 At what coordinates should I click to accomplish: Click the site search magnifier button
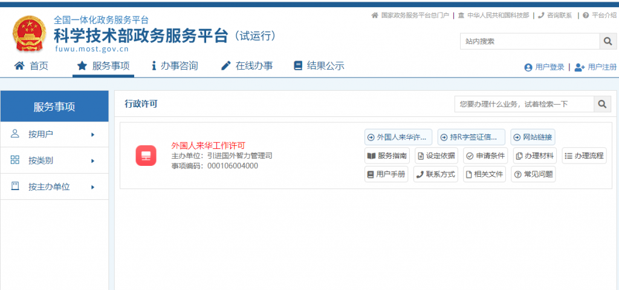(x=608, y=41)
